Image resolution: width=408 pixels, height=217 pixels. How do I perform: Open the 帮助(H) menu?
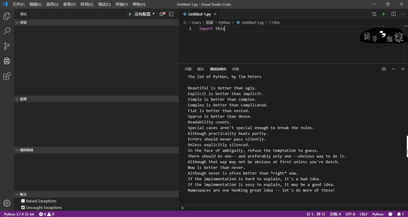point(139,4)
